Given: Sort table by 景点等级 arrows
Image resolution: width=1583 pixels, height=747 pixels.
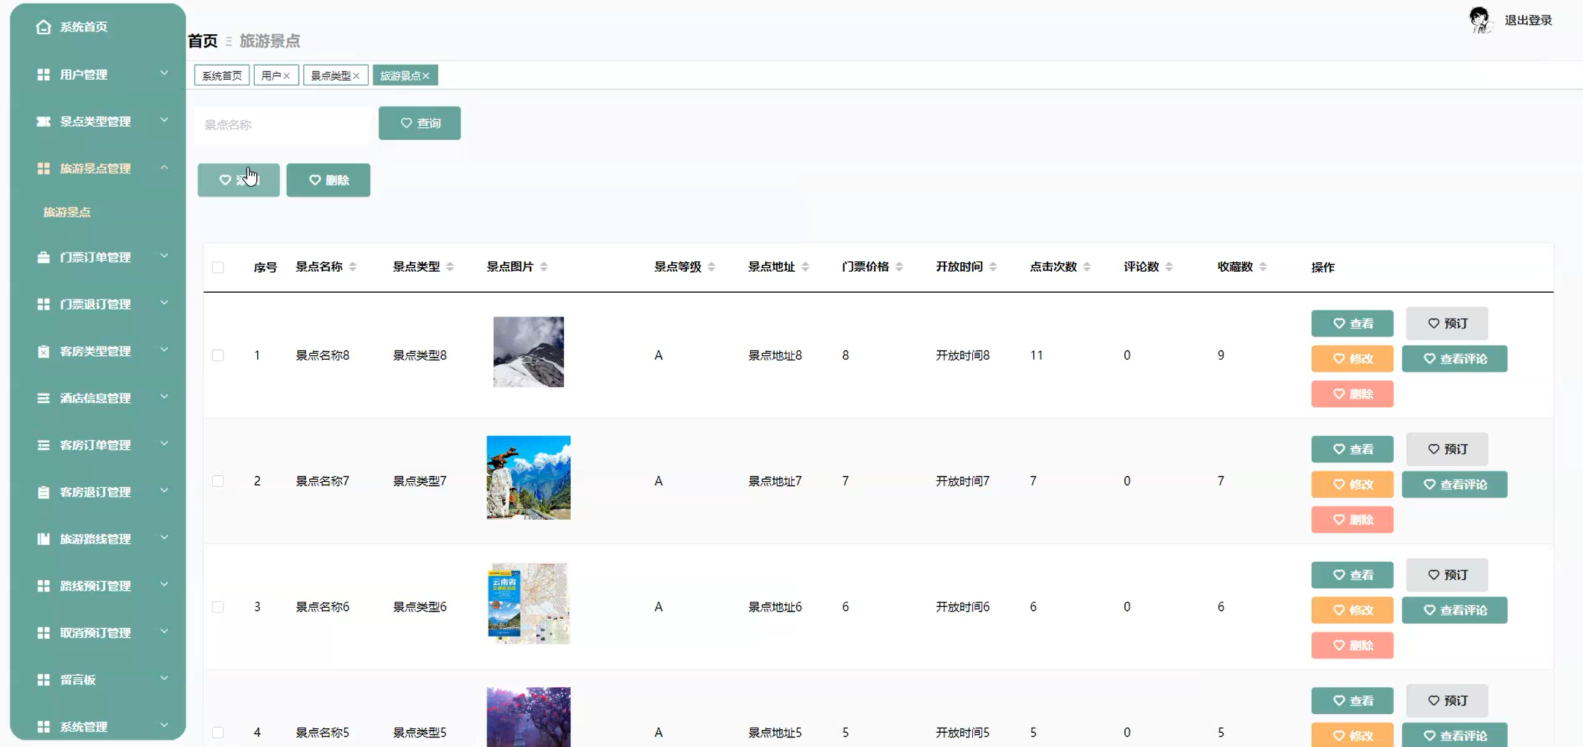Looking at the screenshot, I should 711,267.
